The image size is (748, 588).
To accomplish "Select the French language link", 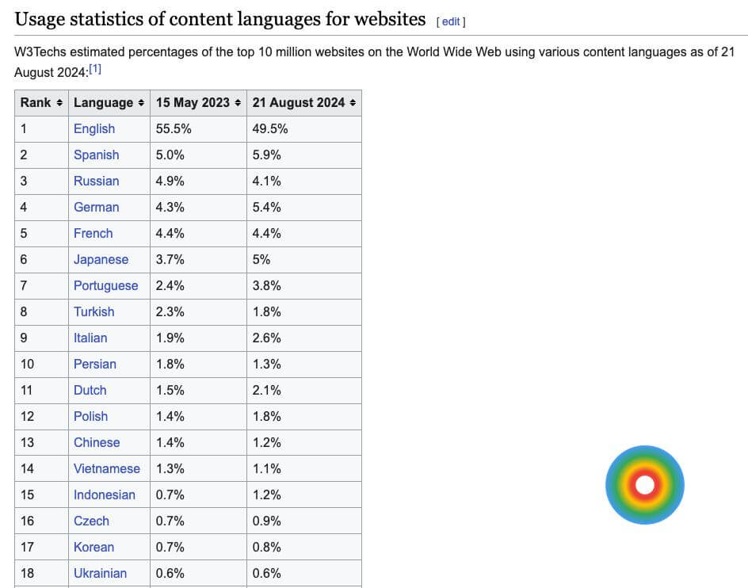I will pos(93,233).
